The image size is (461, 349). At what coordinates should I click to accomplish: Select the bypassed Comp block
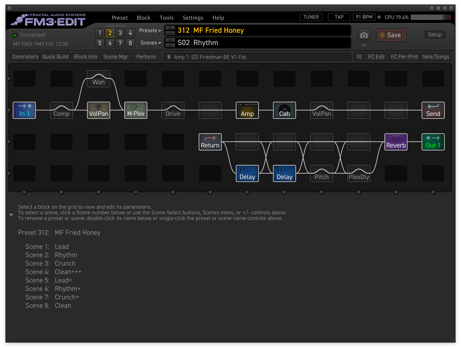click(x=61, y=110)
